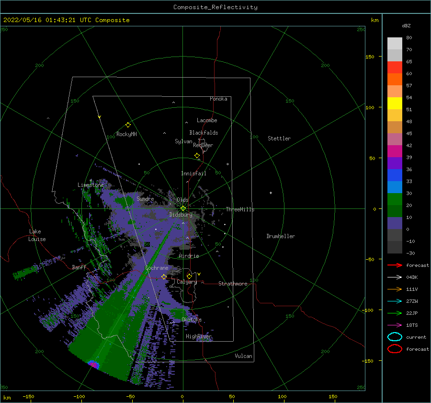The height and width of the screenshot is (403, 431).
Task: Click the 2022/05/16 01:43:21 UTC timestamp
Action: pos(66,20)
